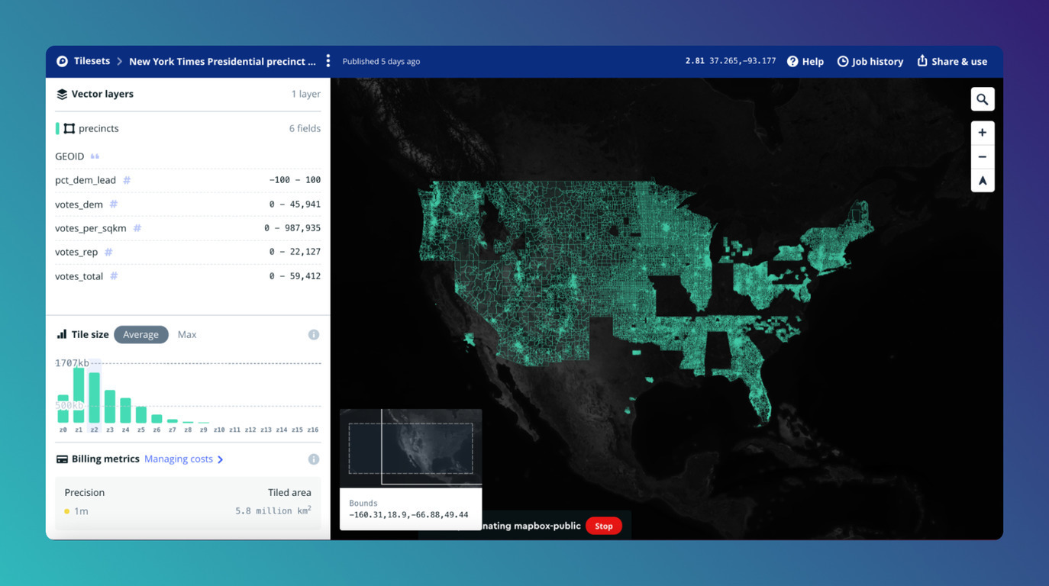Open the Billing metrics info icon

(x=314, y=459)
